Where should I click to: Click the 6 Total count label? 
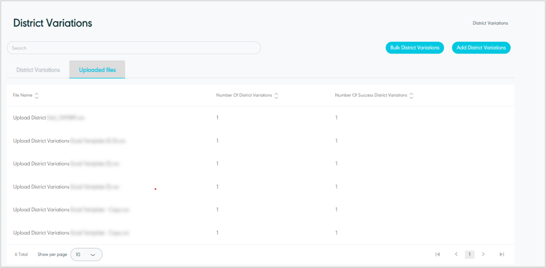pyautogui.click(x=21, y=255)
